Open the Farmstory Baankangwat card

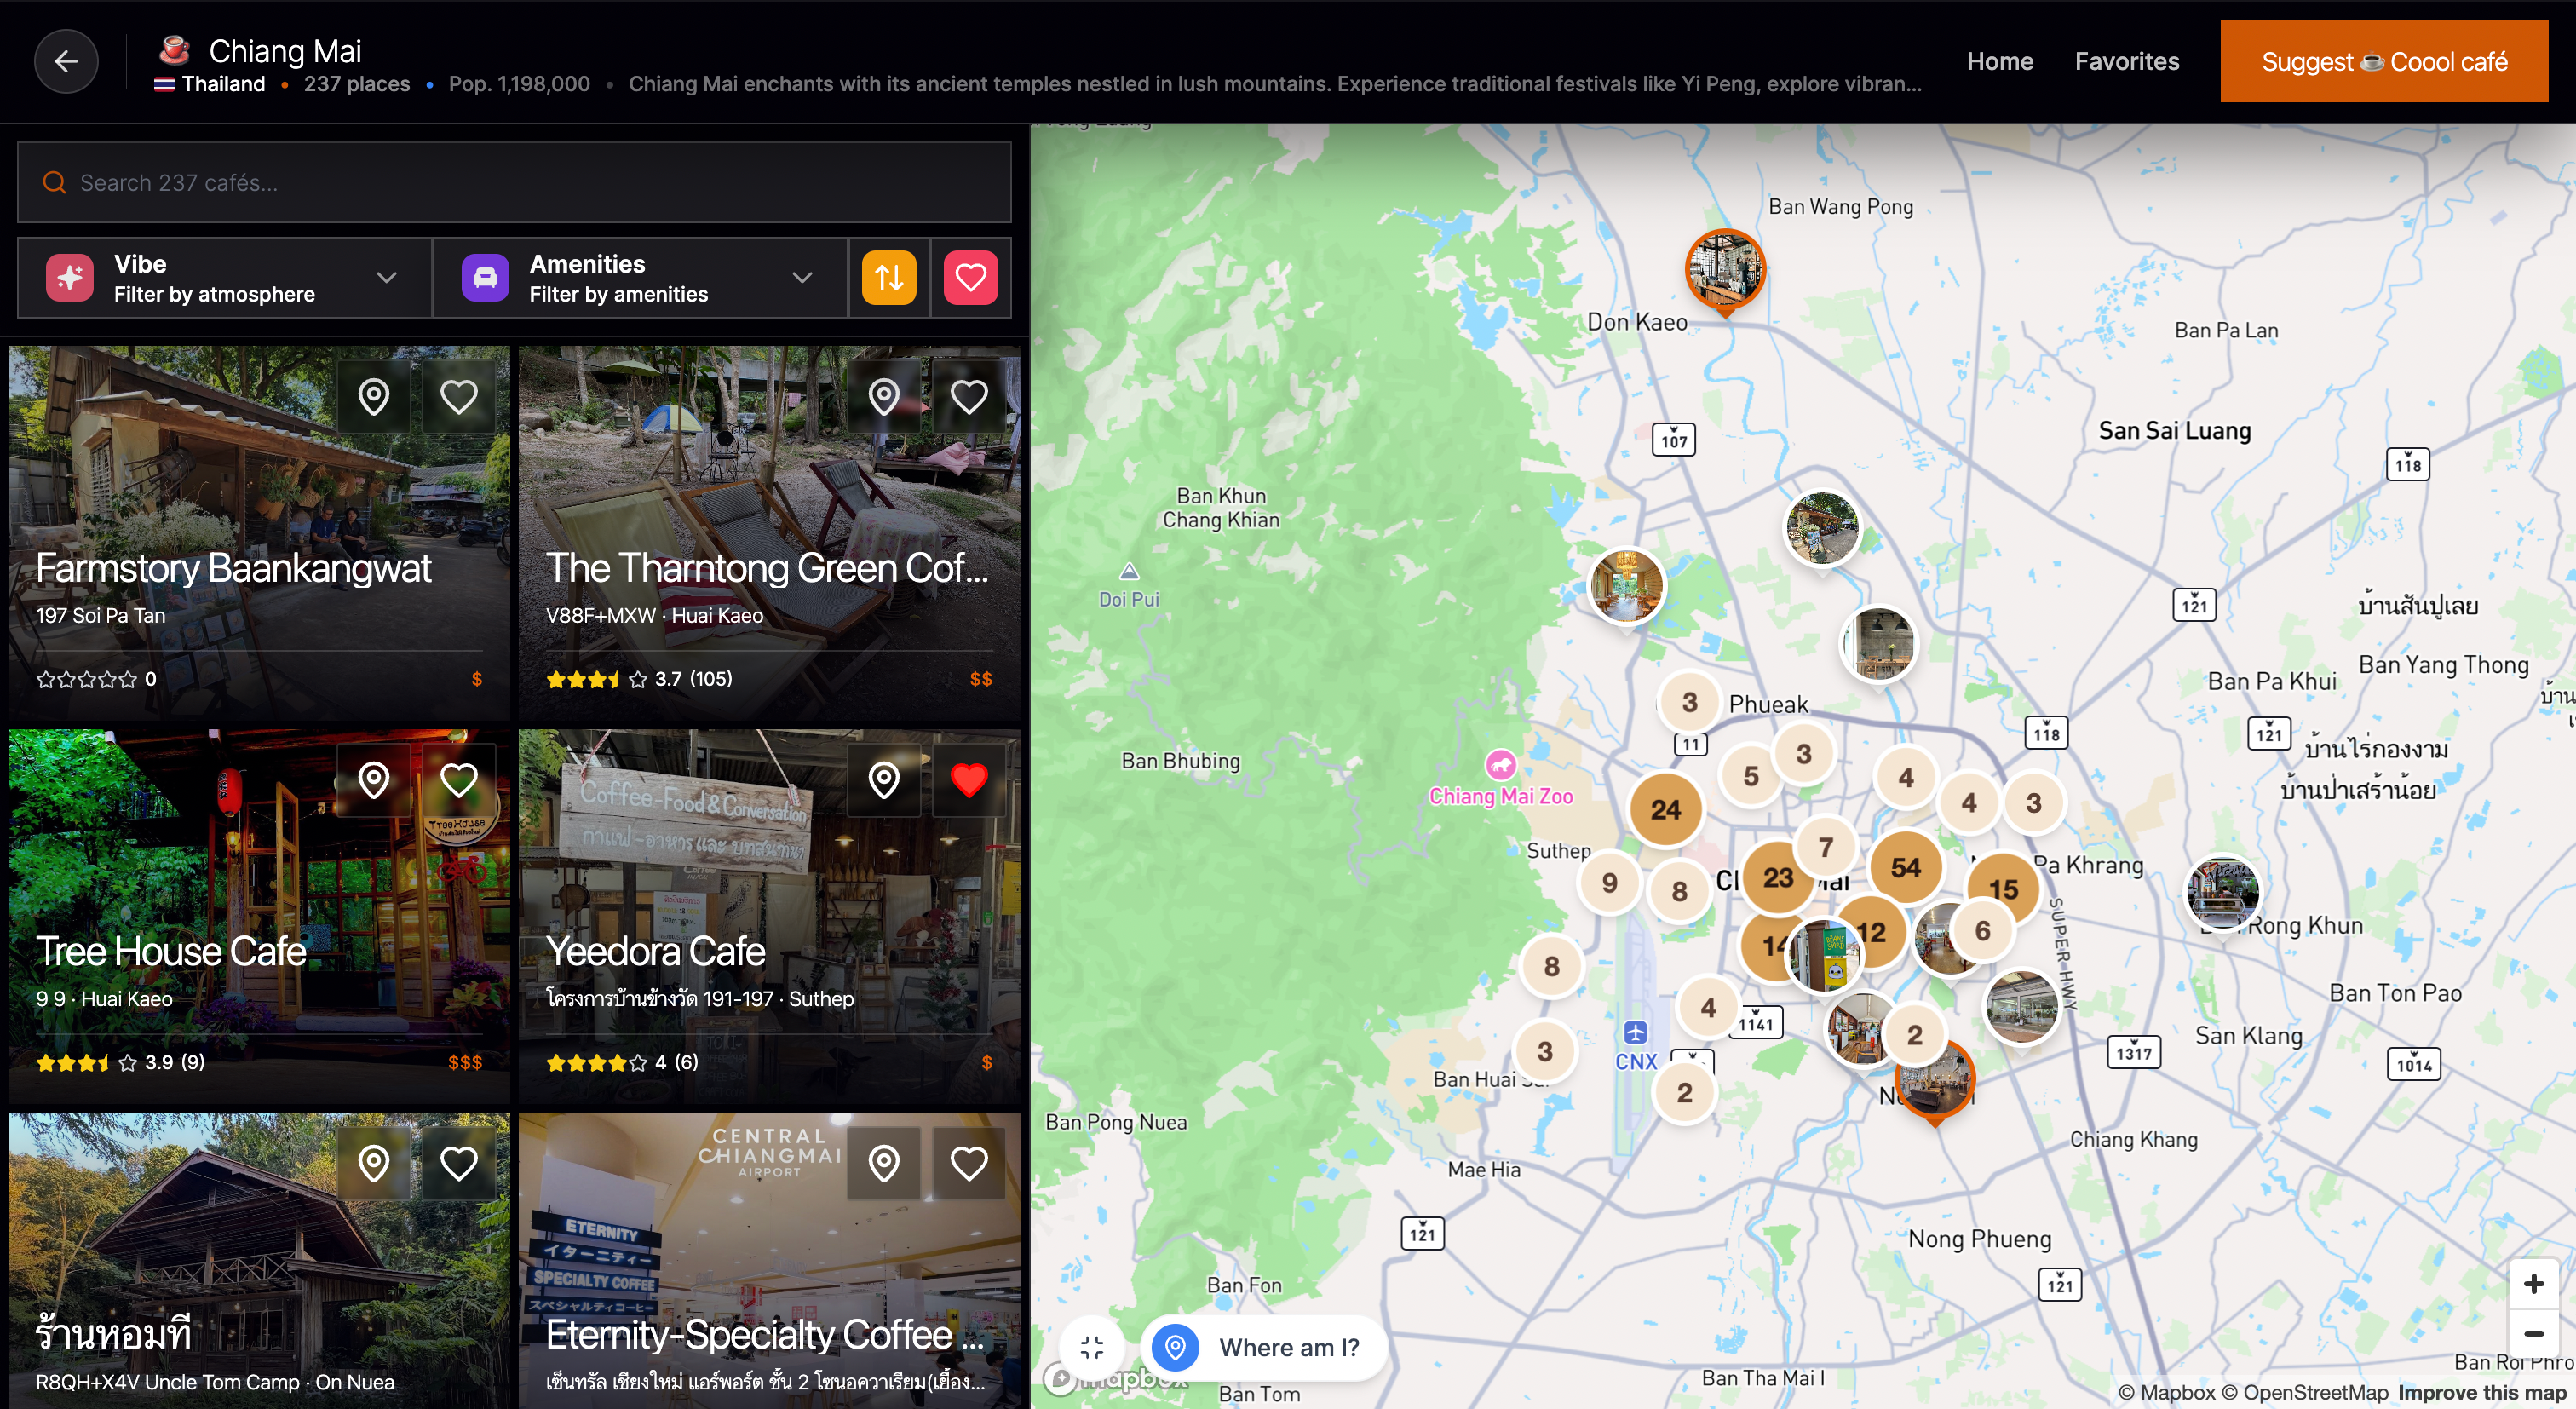259,533
